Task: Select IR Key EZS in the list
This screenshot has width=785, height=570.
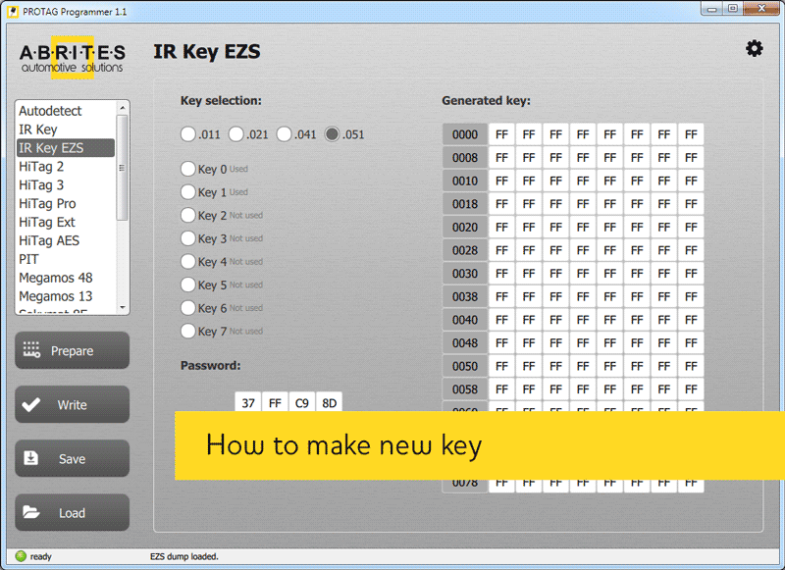Action: click(66, 147)
